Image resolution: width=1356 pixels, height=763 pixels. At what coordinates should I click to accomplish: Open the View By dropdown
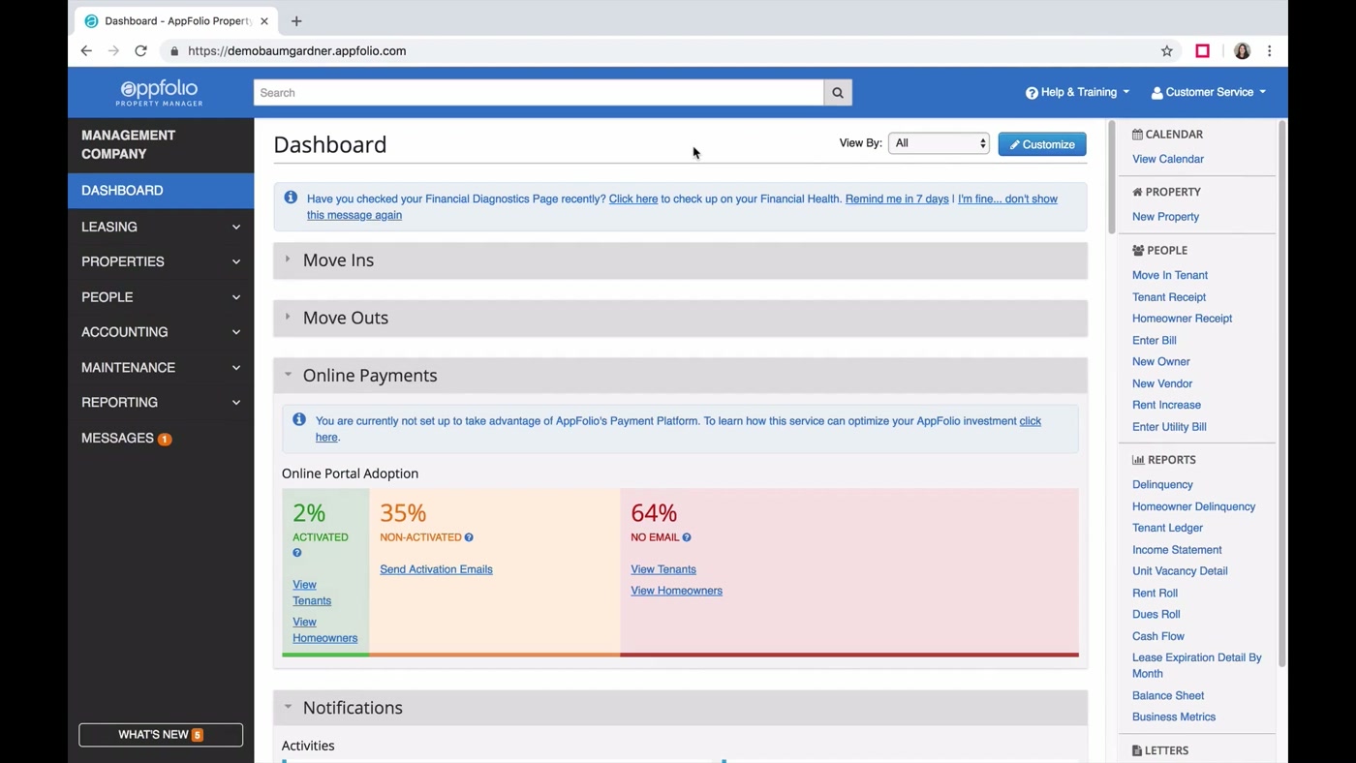[940, 143]
